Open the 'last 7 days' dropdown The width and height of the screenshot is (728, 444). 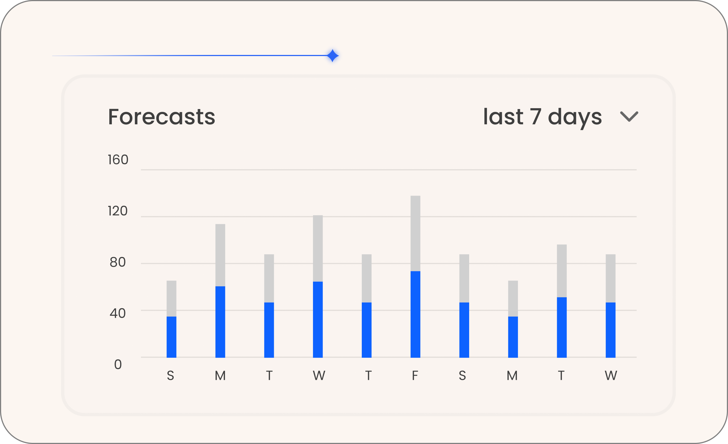tap(544, 118)
